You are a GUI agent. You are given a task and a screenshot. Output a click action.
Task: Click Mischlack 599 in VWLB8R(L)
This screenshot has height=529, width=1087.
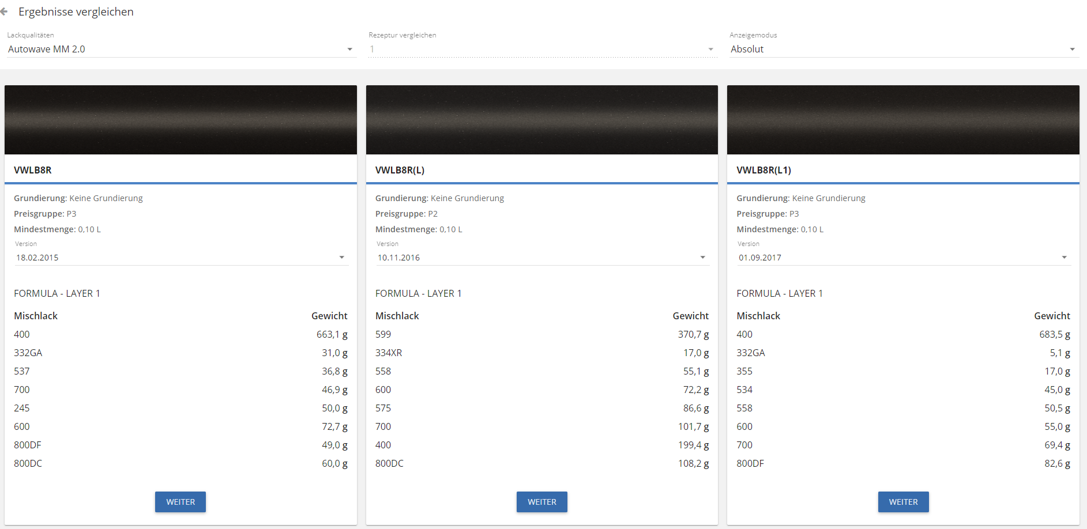[383, 334]
